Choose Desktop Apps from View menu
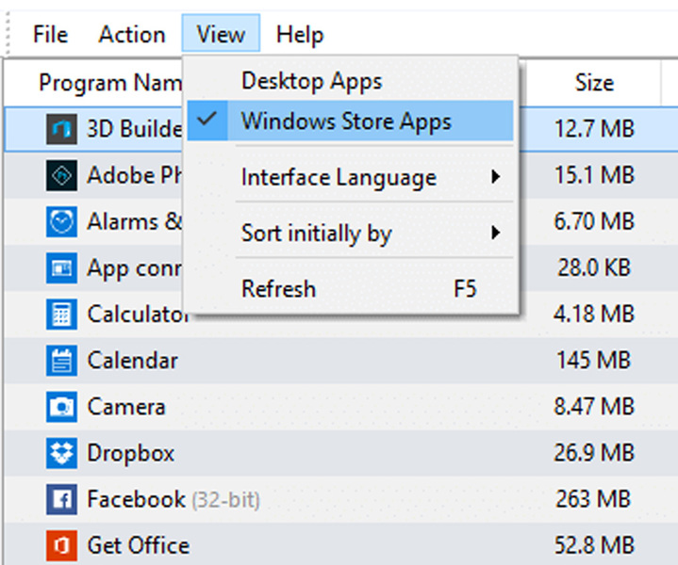 point(350,81)
